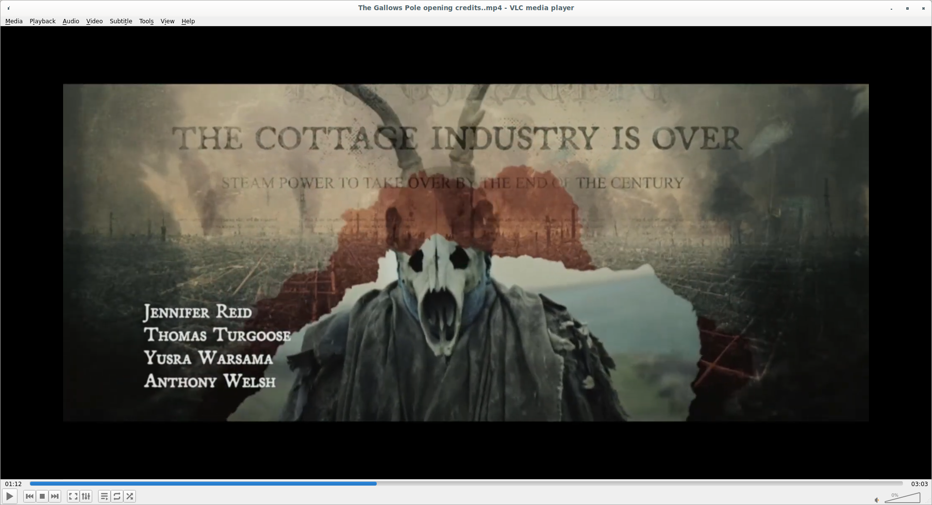The height and width of the screenshot is (505, 932).
Task: Open the Help menu
Action: (188, 21)
